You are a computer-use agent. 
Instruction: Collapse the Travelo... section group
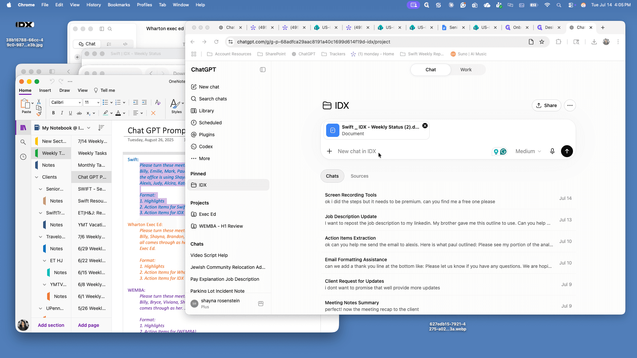coord(40,237)
